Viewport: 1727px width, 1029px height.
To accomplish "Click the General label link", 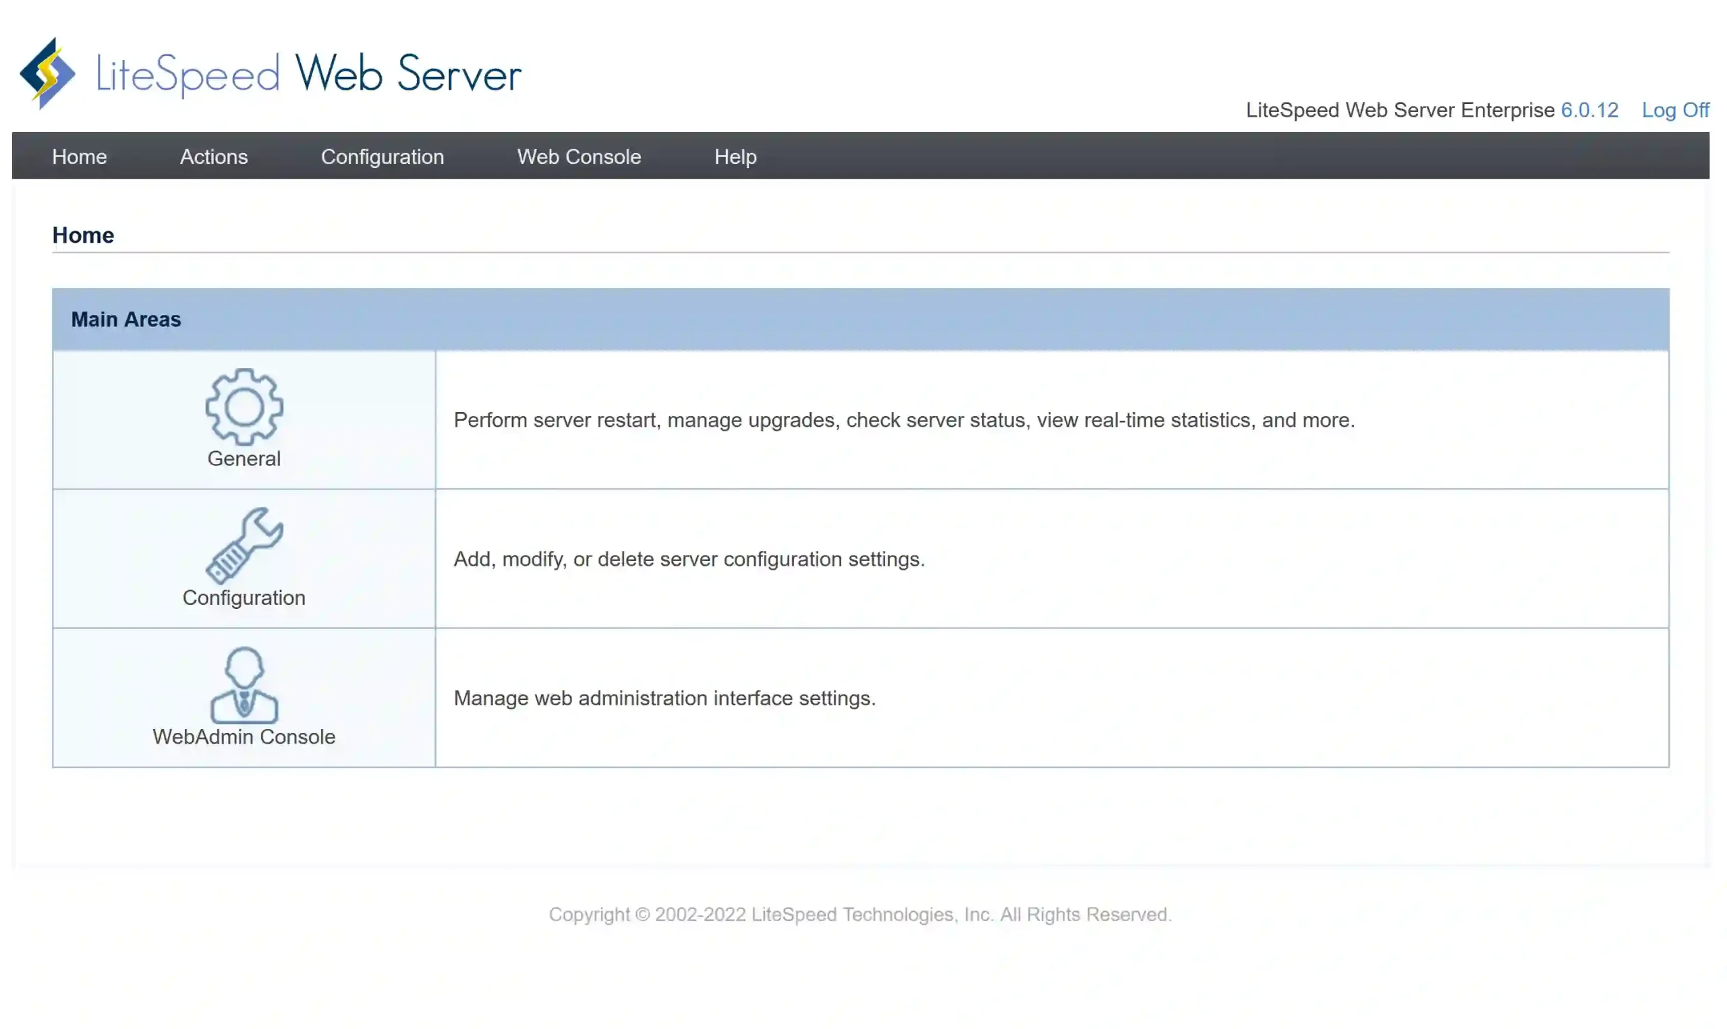I will [x=244, y=459].
